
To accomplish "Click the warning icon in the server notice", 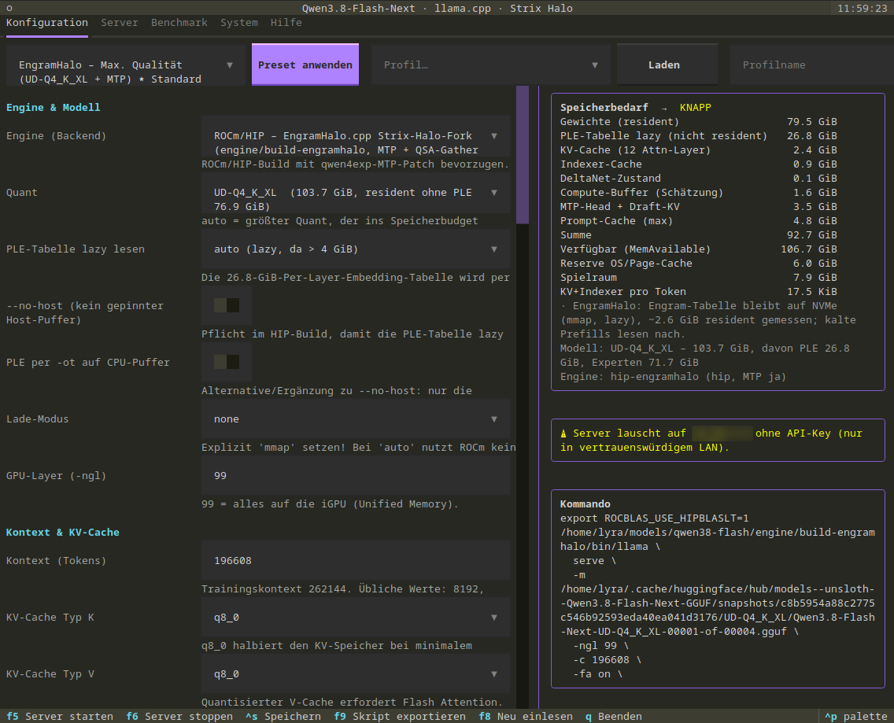I will click(x=563, y=433).
